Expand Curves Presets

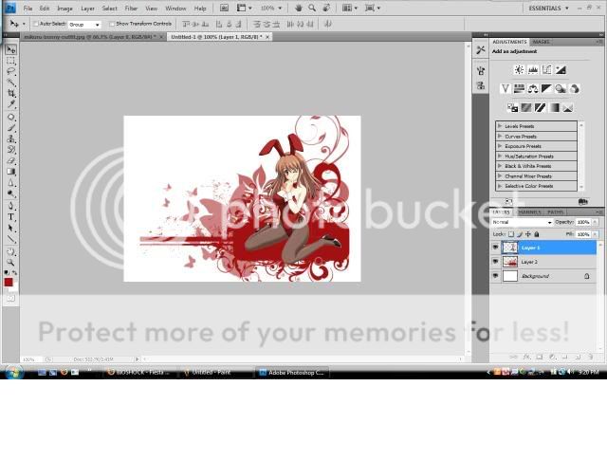pos(500,136)
